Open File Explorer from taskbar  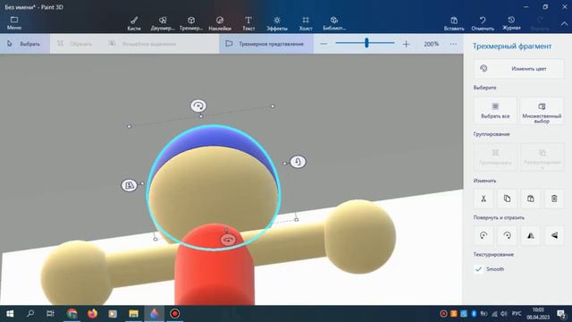133,314
